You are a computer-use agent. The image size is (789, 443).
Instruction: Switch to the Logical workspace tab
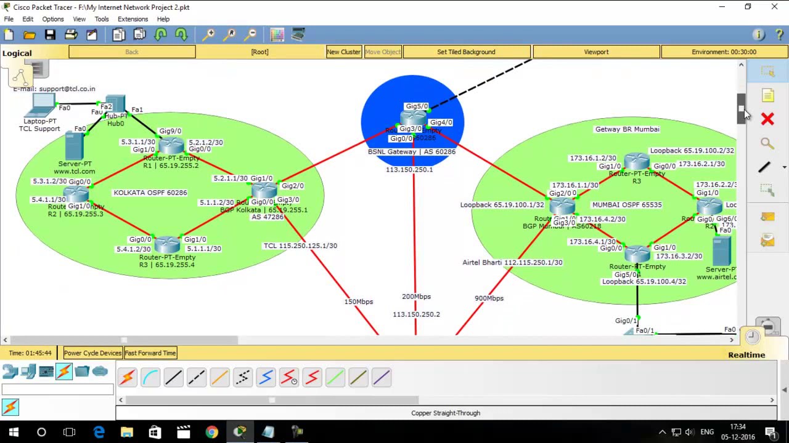coord(17,53)
